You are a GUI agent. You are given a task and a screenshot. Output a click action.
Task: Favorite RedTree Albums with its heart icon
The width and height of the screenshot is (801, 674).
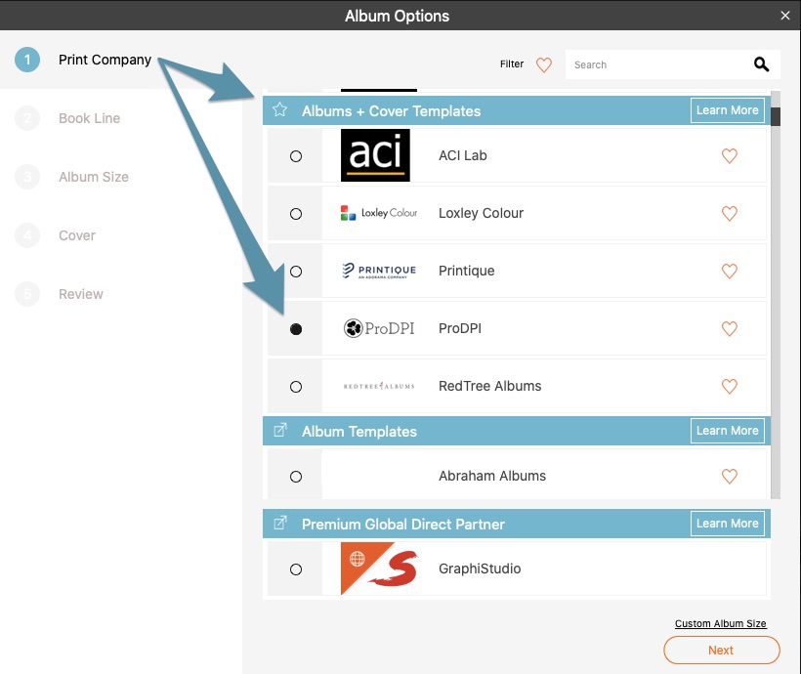729,386
